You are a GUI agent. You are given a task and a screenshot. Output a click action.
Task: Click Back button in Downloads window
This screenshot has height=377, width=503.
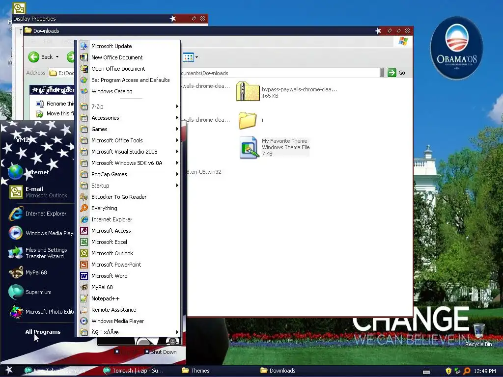pos(40,57)
